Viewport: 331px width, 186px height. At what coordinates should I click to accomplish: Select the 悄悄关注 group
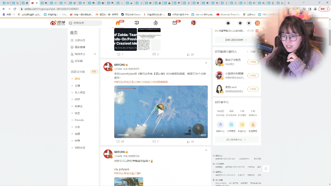tap(80, 148)
